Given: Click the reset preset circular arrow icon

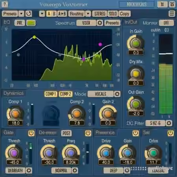Looking at the screenshot, I should click(x=28, y=14).
